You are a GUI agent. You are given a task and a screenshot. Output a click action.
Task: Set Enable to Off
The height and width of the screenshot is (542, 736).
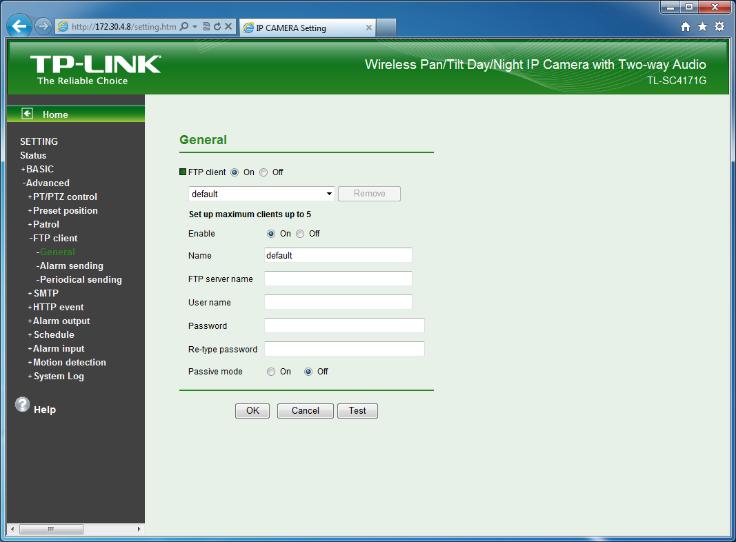tap(300, 234)
